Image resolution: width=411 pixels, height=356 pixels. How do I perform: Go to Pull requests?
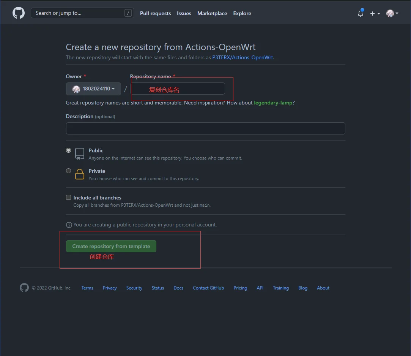156,13
